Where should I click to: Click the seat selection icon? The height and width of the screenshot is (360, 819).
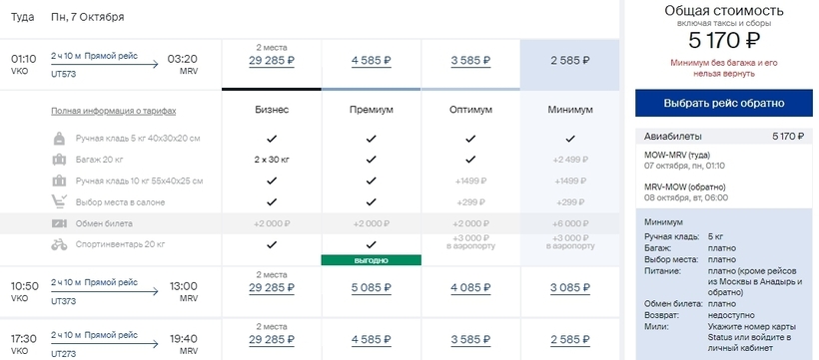(59, 201)
